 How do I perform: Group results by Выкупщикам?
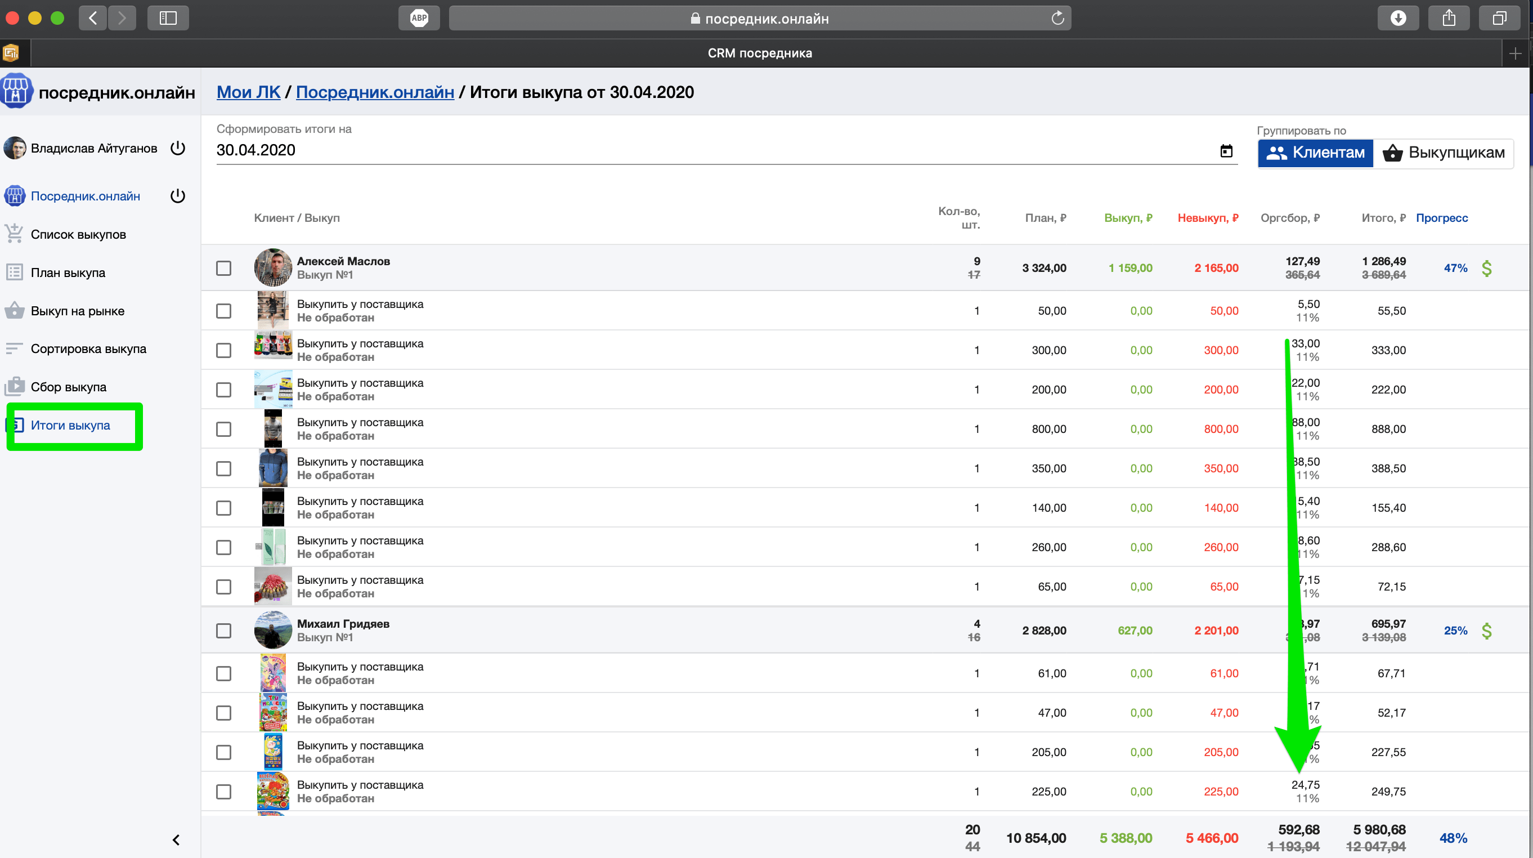tap(1444, 153)
